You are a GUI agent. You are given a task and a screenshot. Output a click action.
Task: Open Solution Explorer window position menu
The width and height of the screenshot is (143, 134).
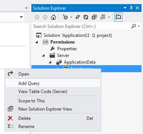pos(125,8)
